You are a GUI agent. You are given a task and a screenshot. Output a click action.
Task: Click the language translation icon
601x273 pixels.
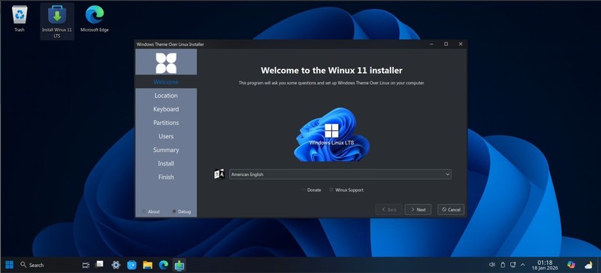click(x=219, y=174)
